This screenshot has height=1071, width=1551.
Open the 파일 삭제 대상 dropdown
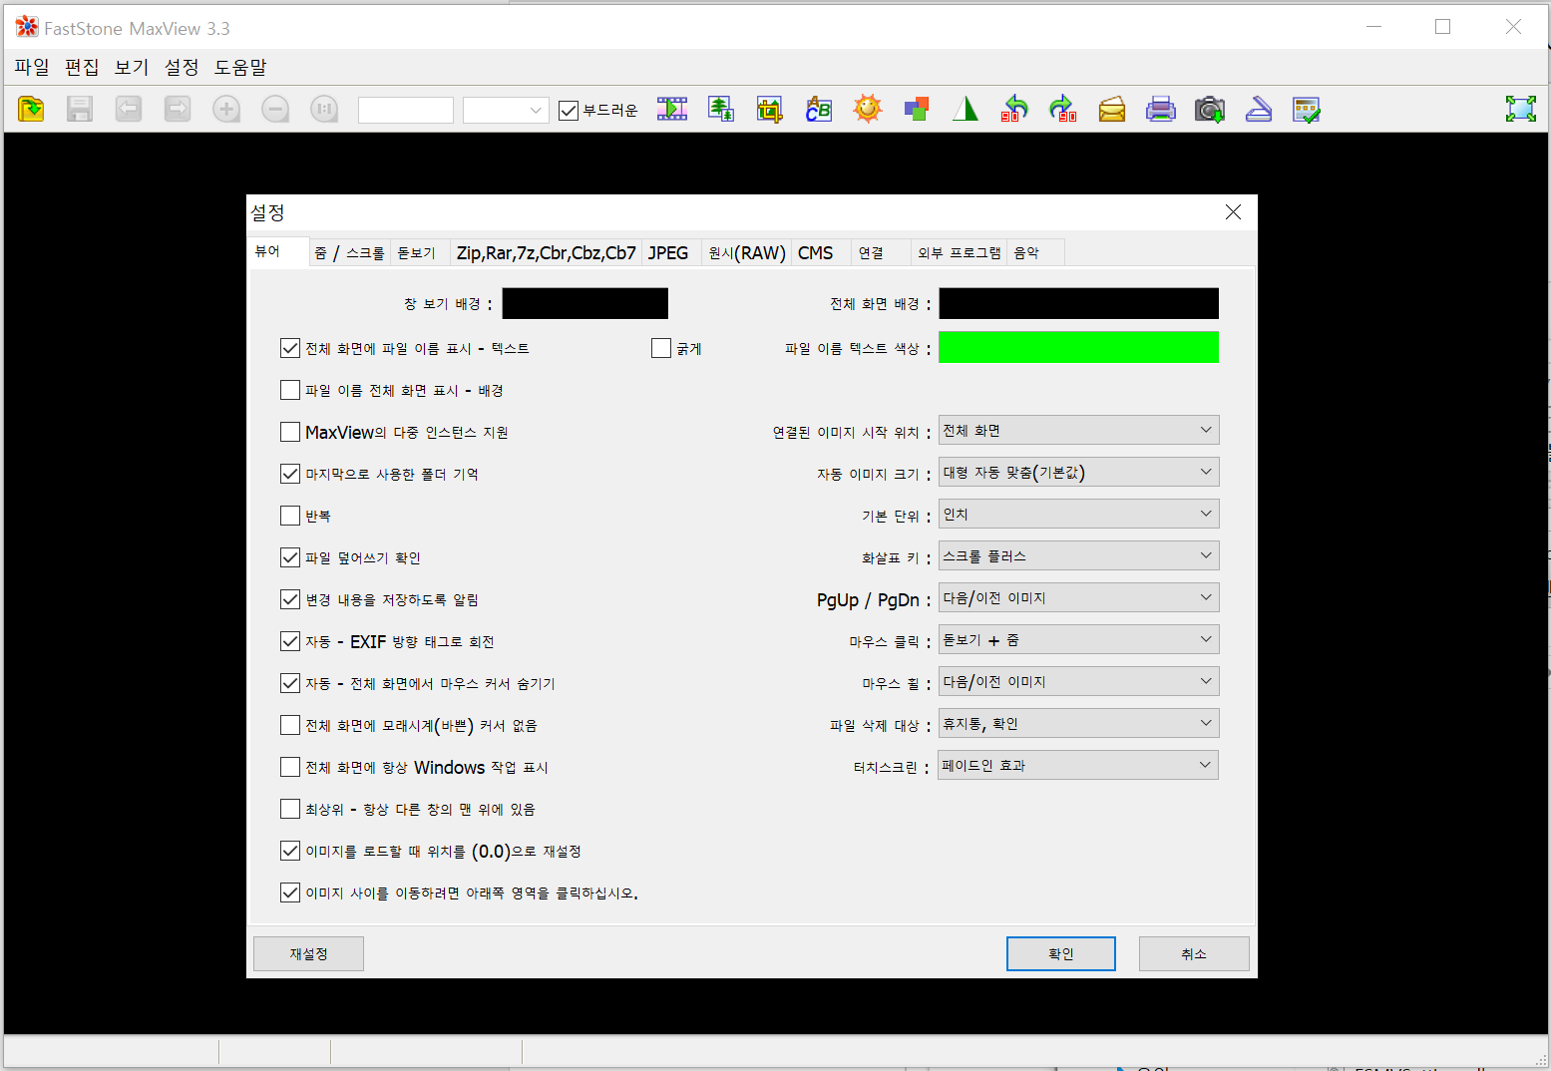tap(1078, 724)
